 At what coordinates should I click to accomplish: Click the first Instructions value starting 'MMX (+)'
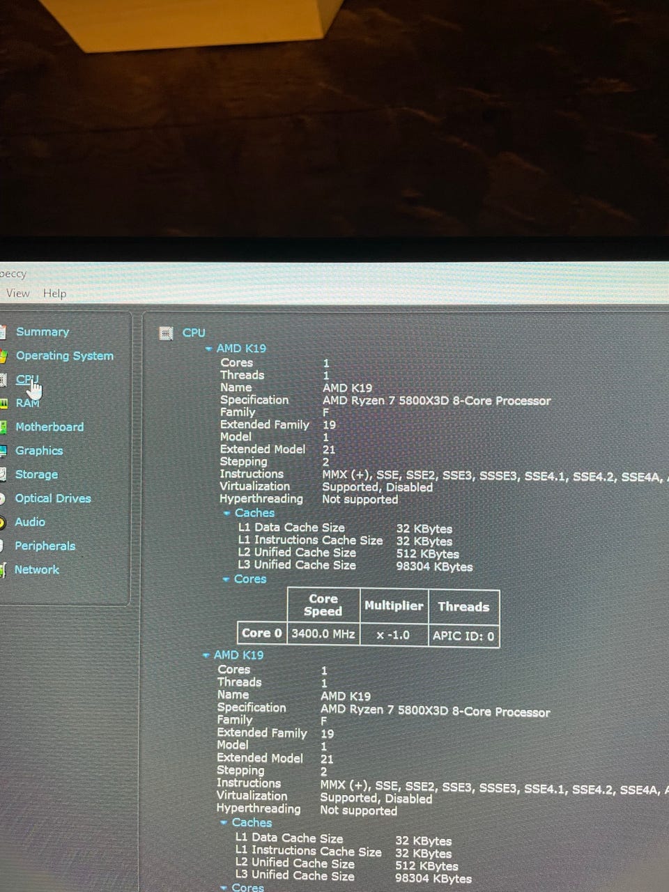coord(494,476)
